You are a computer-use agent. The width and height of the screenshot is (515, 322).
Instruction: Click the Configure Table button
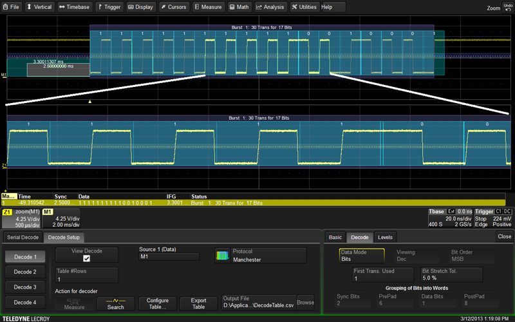(157, 303)
